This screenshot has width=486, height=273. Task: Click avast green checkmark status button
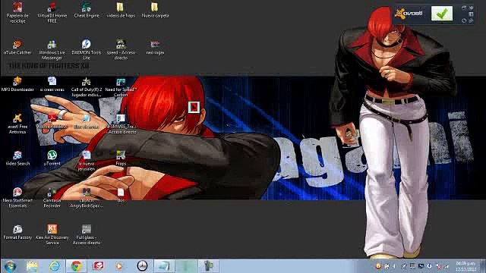coord(442,14)
